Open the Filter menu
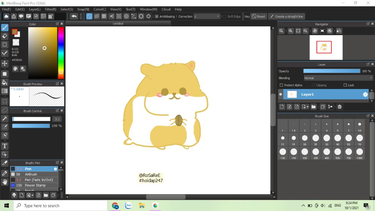The width and height of the screenshot is (375, 211). 51,9
